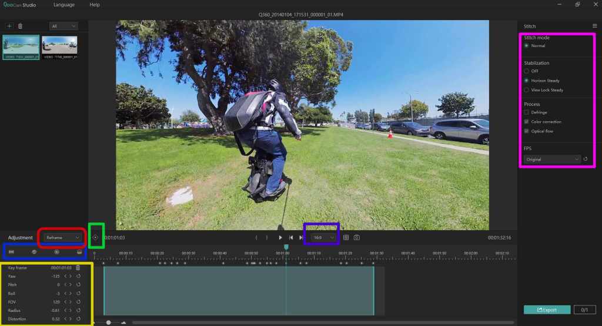Open the 16:9 aspect ratio dropdown
This screenshot has width=602, height=326.
tap(323, 238)
